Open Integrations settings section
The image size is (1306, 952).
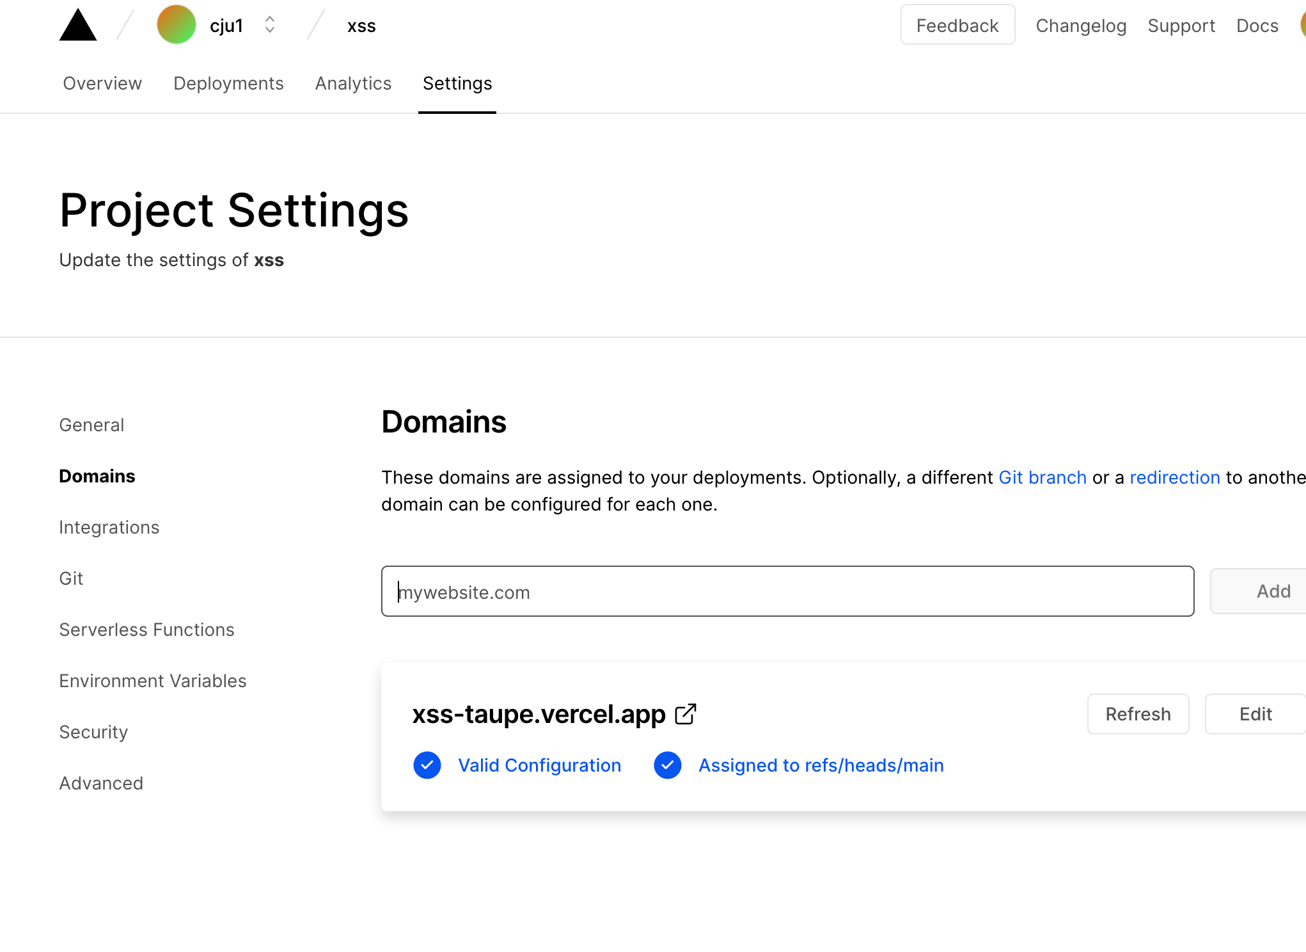coord(109,527)
